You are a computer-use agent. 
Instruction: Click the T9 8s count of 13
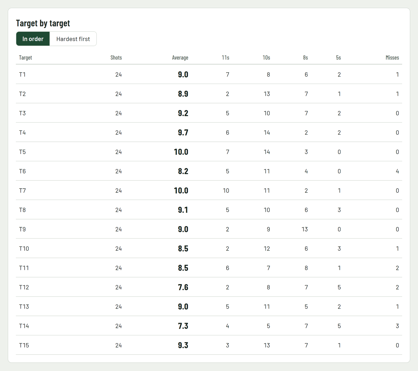305,229
